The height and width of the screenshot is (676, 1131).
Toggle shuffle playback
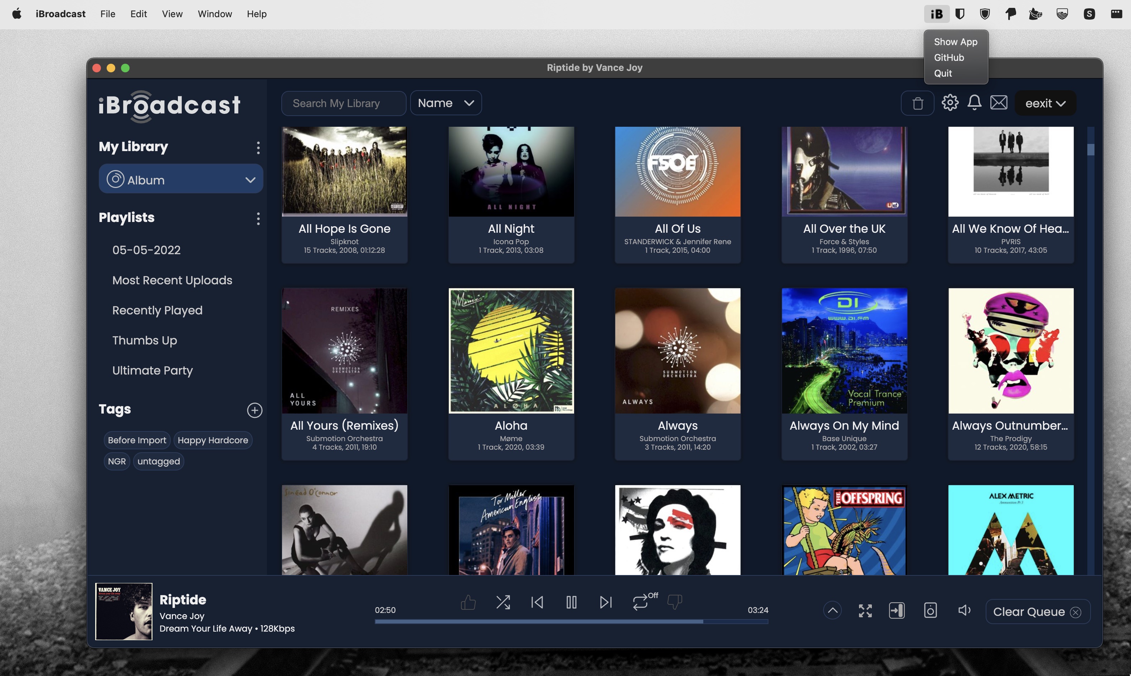click(x=503, y=602)
